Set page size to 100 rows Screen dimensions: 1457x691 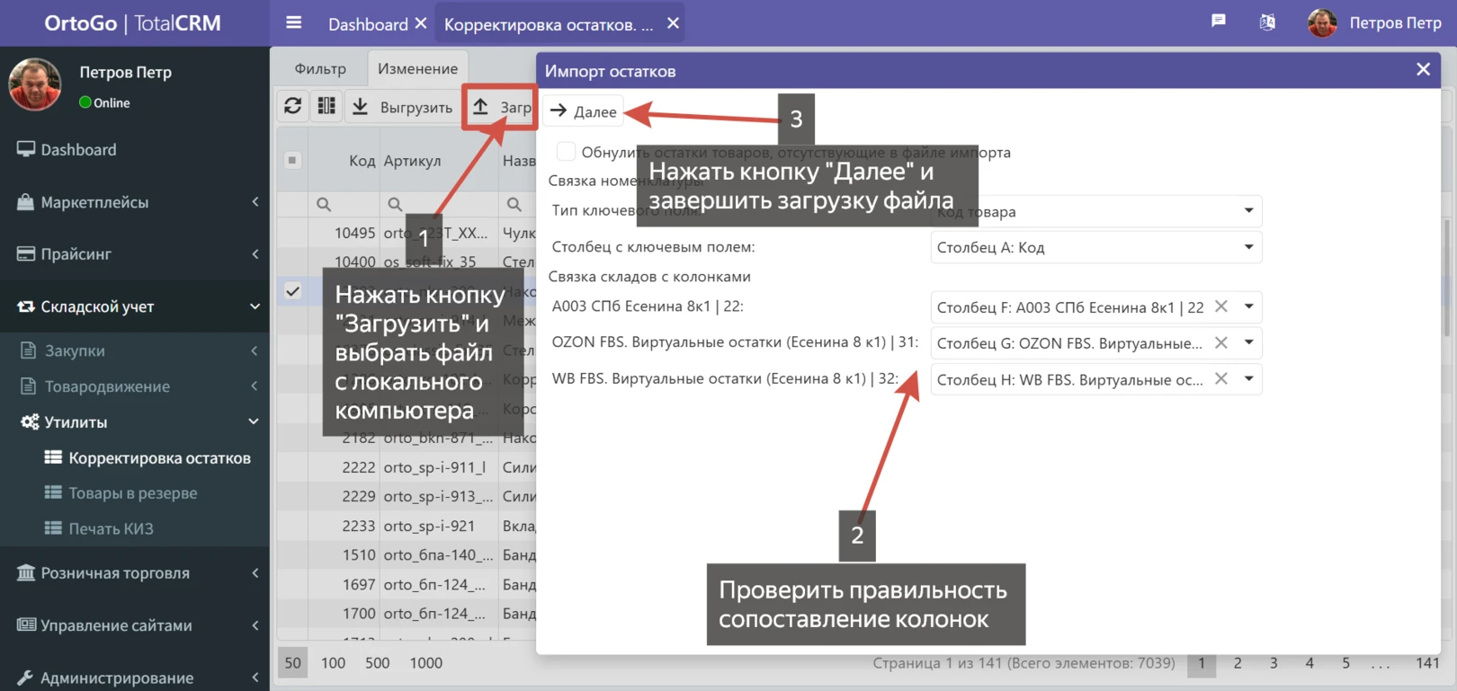(x=333, y=663)
